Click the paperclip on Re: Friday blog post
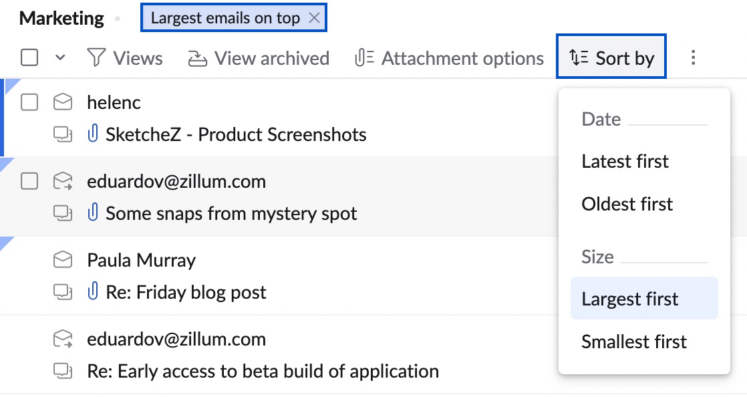This screenshot has width=747, height=397. pyautogui.click(x=93, y=292)
